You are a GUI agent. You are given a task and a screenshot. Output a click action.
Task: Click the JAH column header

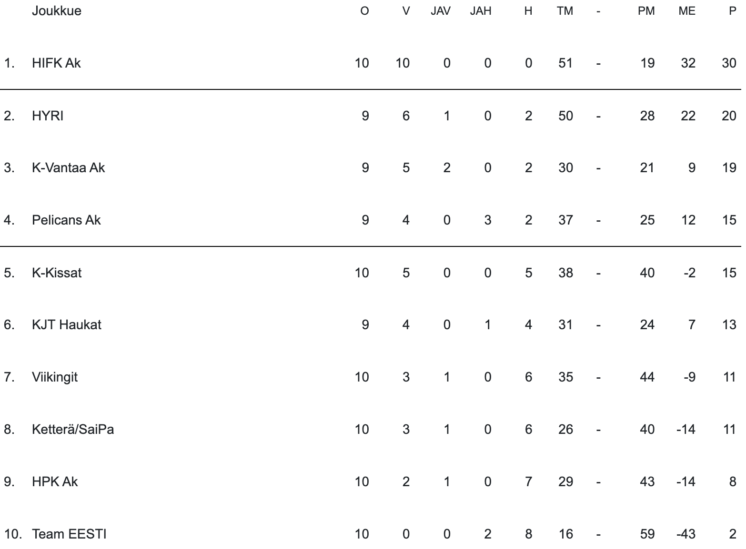(x=481, y=11)
